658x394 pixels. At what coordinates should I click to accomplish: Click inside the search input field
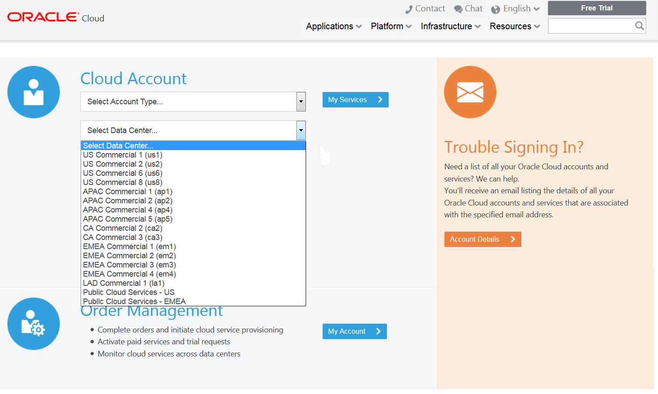click(x=589, y=26)
